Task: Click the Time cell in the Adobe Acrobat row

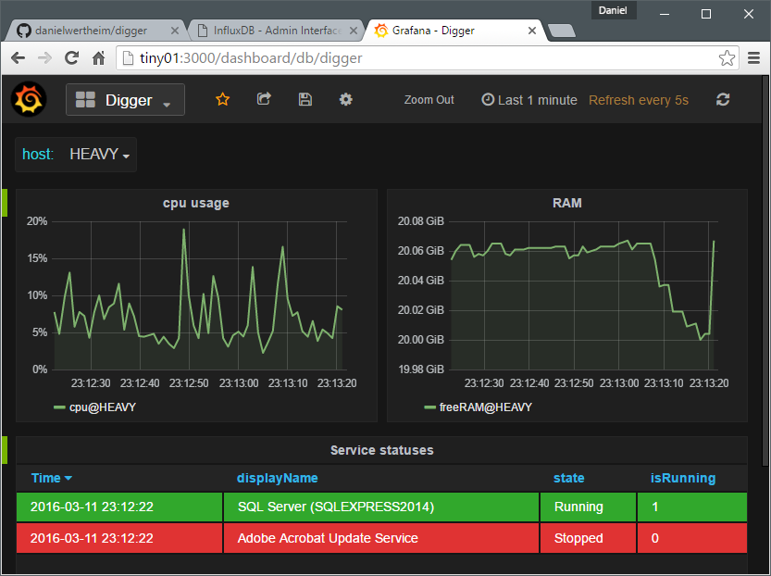Action: point(119,538)
